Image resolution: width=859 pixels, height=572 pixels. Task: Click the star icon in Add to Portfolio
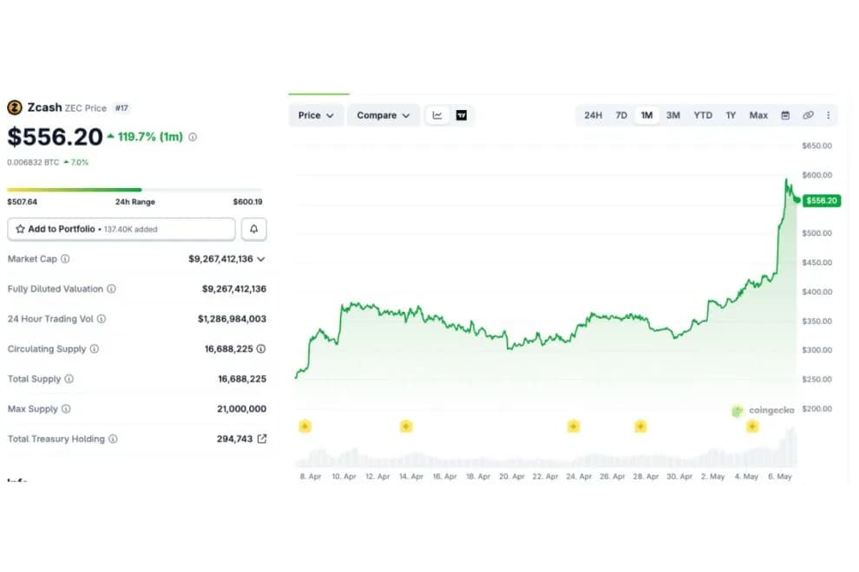(20, 229)
